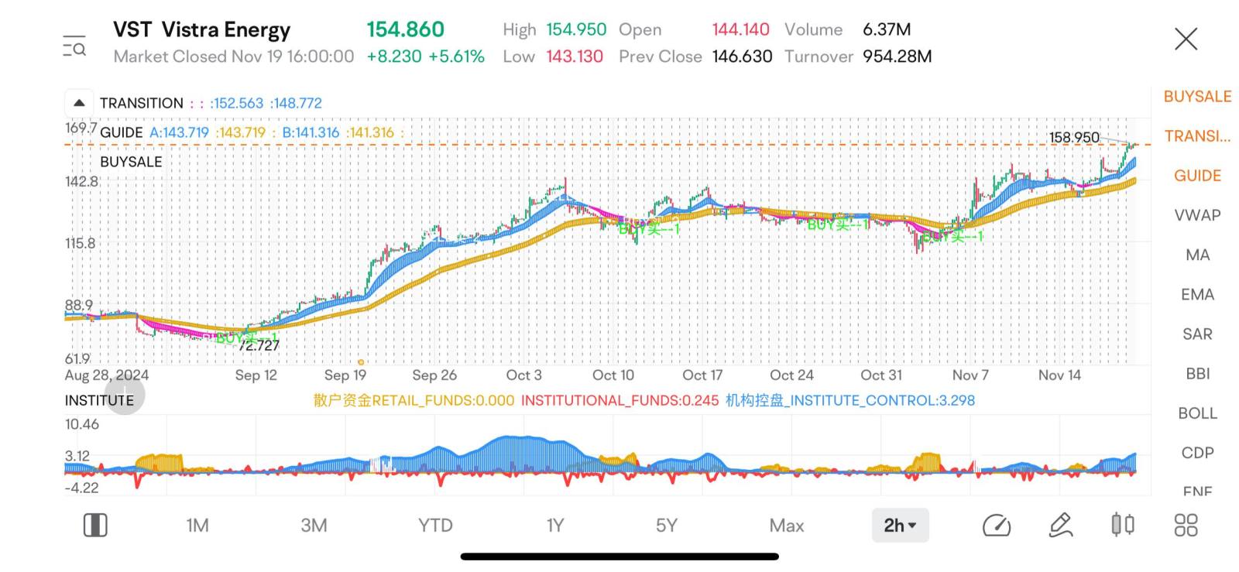
Task: Tap the Oct 10 BUY signal marker
Action: click(649, 228)
